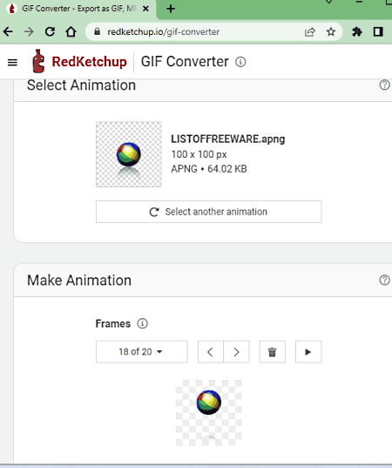Viewport: 392px width, 468px height.
Task: Click the RedKetchup bottle logo
Action: 38,61
